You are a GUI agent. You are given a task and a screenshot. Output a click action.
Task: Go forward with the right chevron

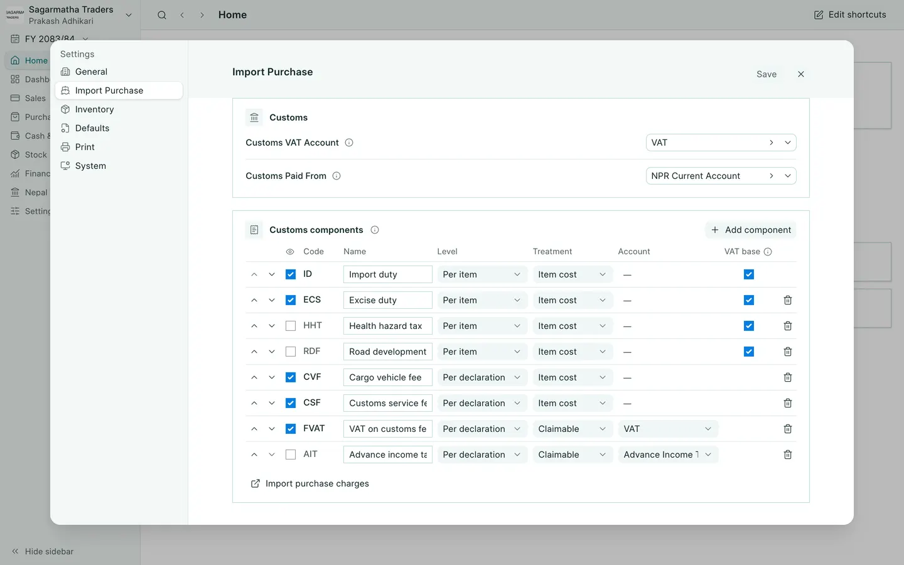click(x=202, y=15)
